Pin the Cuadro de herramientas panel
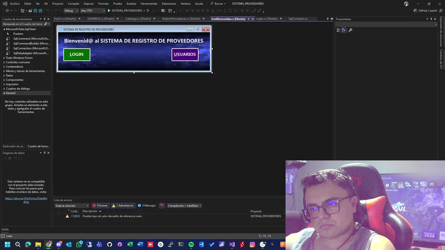 click(44, 19)
